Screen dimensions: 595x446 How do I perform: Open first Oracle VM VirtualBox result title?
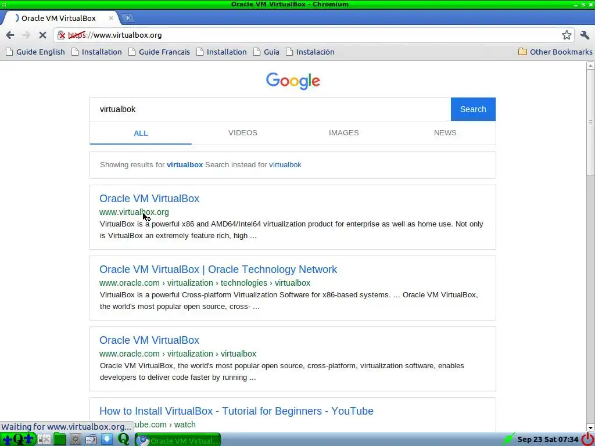149,199
